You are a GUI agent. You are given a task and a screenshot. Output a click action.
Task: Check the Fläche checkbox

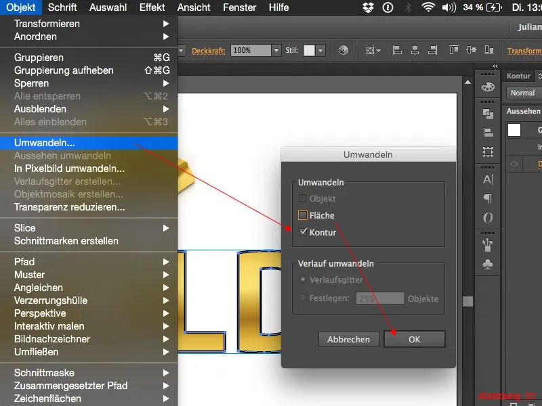(303, 215)
